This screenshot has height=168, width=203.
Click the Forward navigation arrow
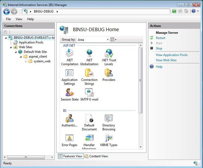point(14,12)
